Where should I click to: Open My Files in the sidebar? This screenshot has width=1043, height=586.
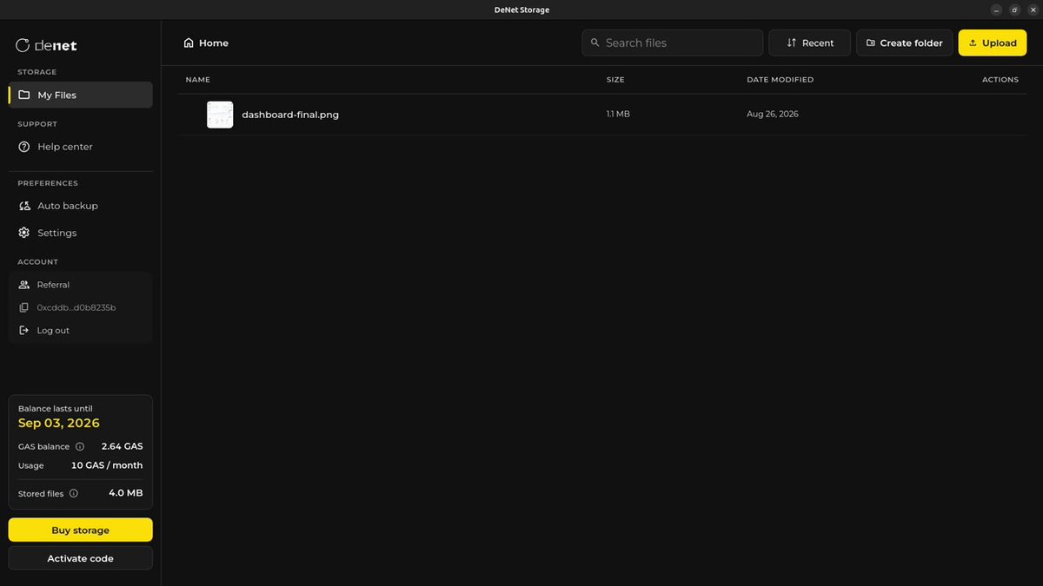(x=80, y=95)
